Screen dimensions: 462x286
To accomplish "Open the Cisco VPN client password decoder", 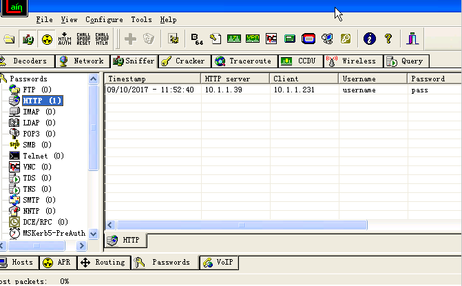I will coord(253,39).
